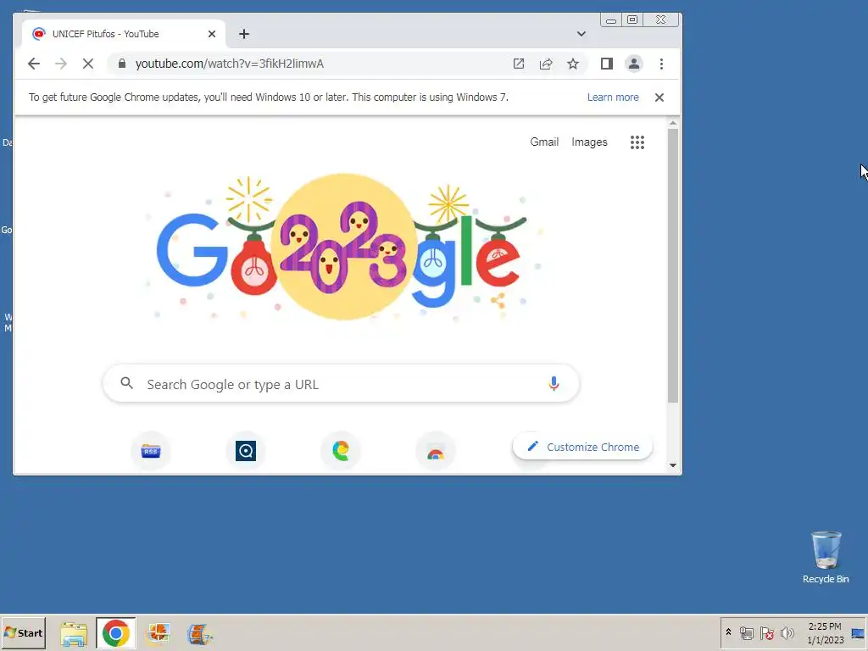
Task: Expand the tab search dropdown arrow
Action: pos(581,34)
